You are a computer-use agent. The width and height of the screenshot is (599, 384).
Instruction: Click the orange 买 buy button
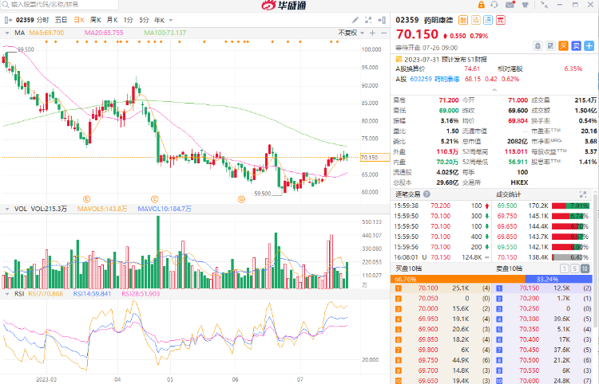[x=564, y=46]
